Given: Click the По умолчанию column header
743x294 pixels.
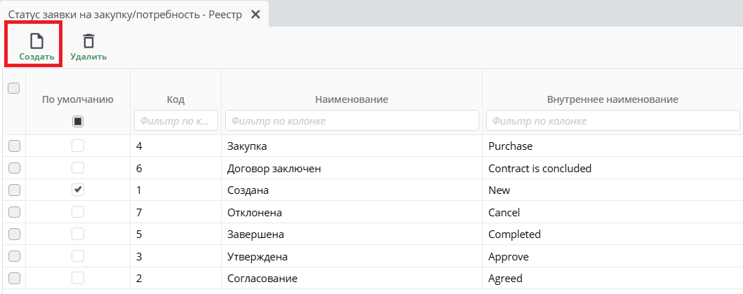Looking at the screenshot, I should tap(78, 99).
